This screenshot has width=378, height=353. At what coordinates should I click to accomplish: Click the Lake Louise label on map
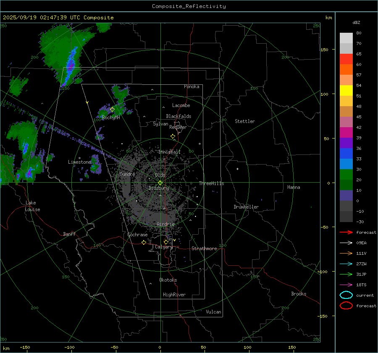click(x=32, y=206)
